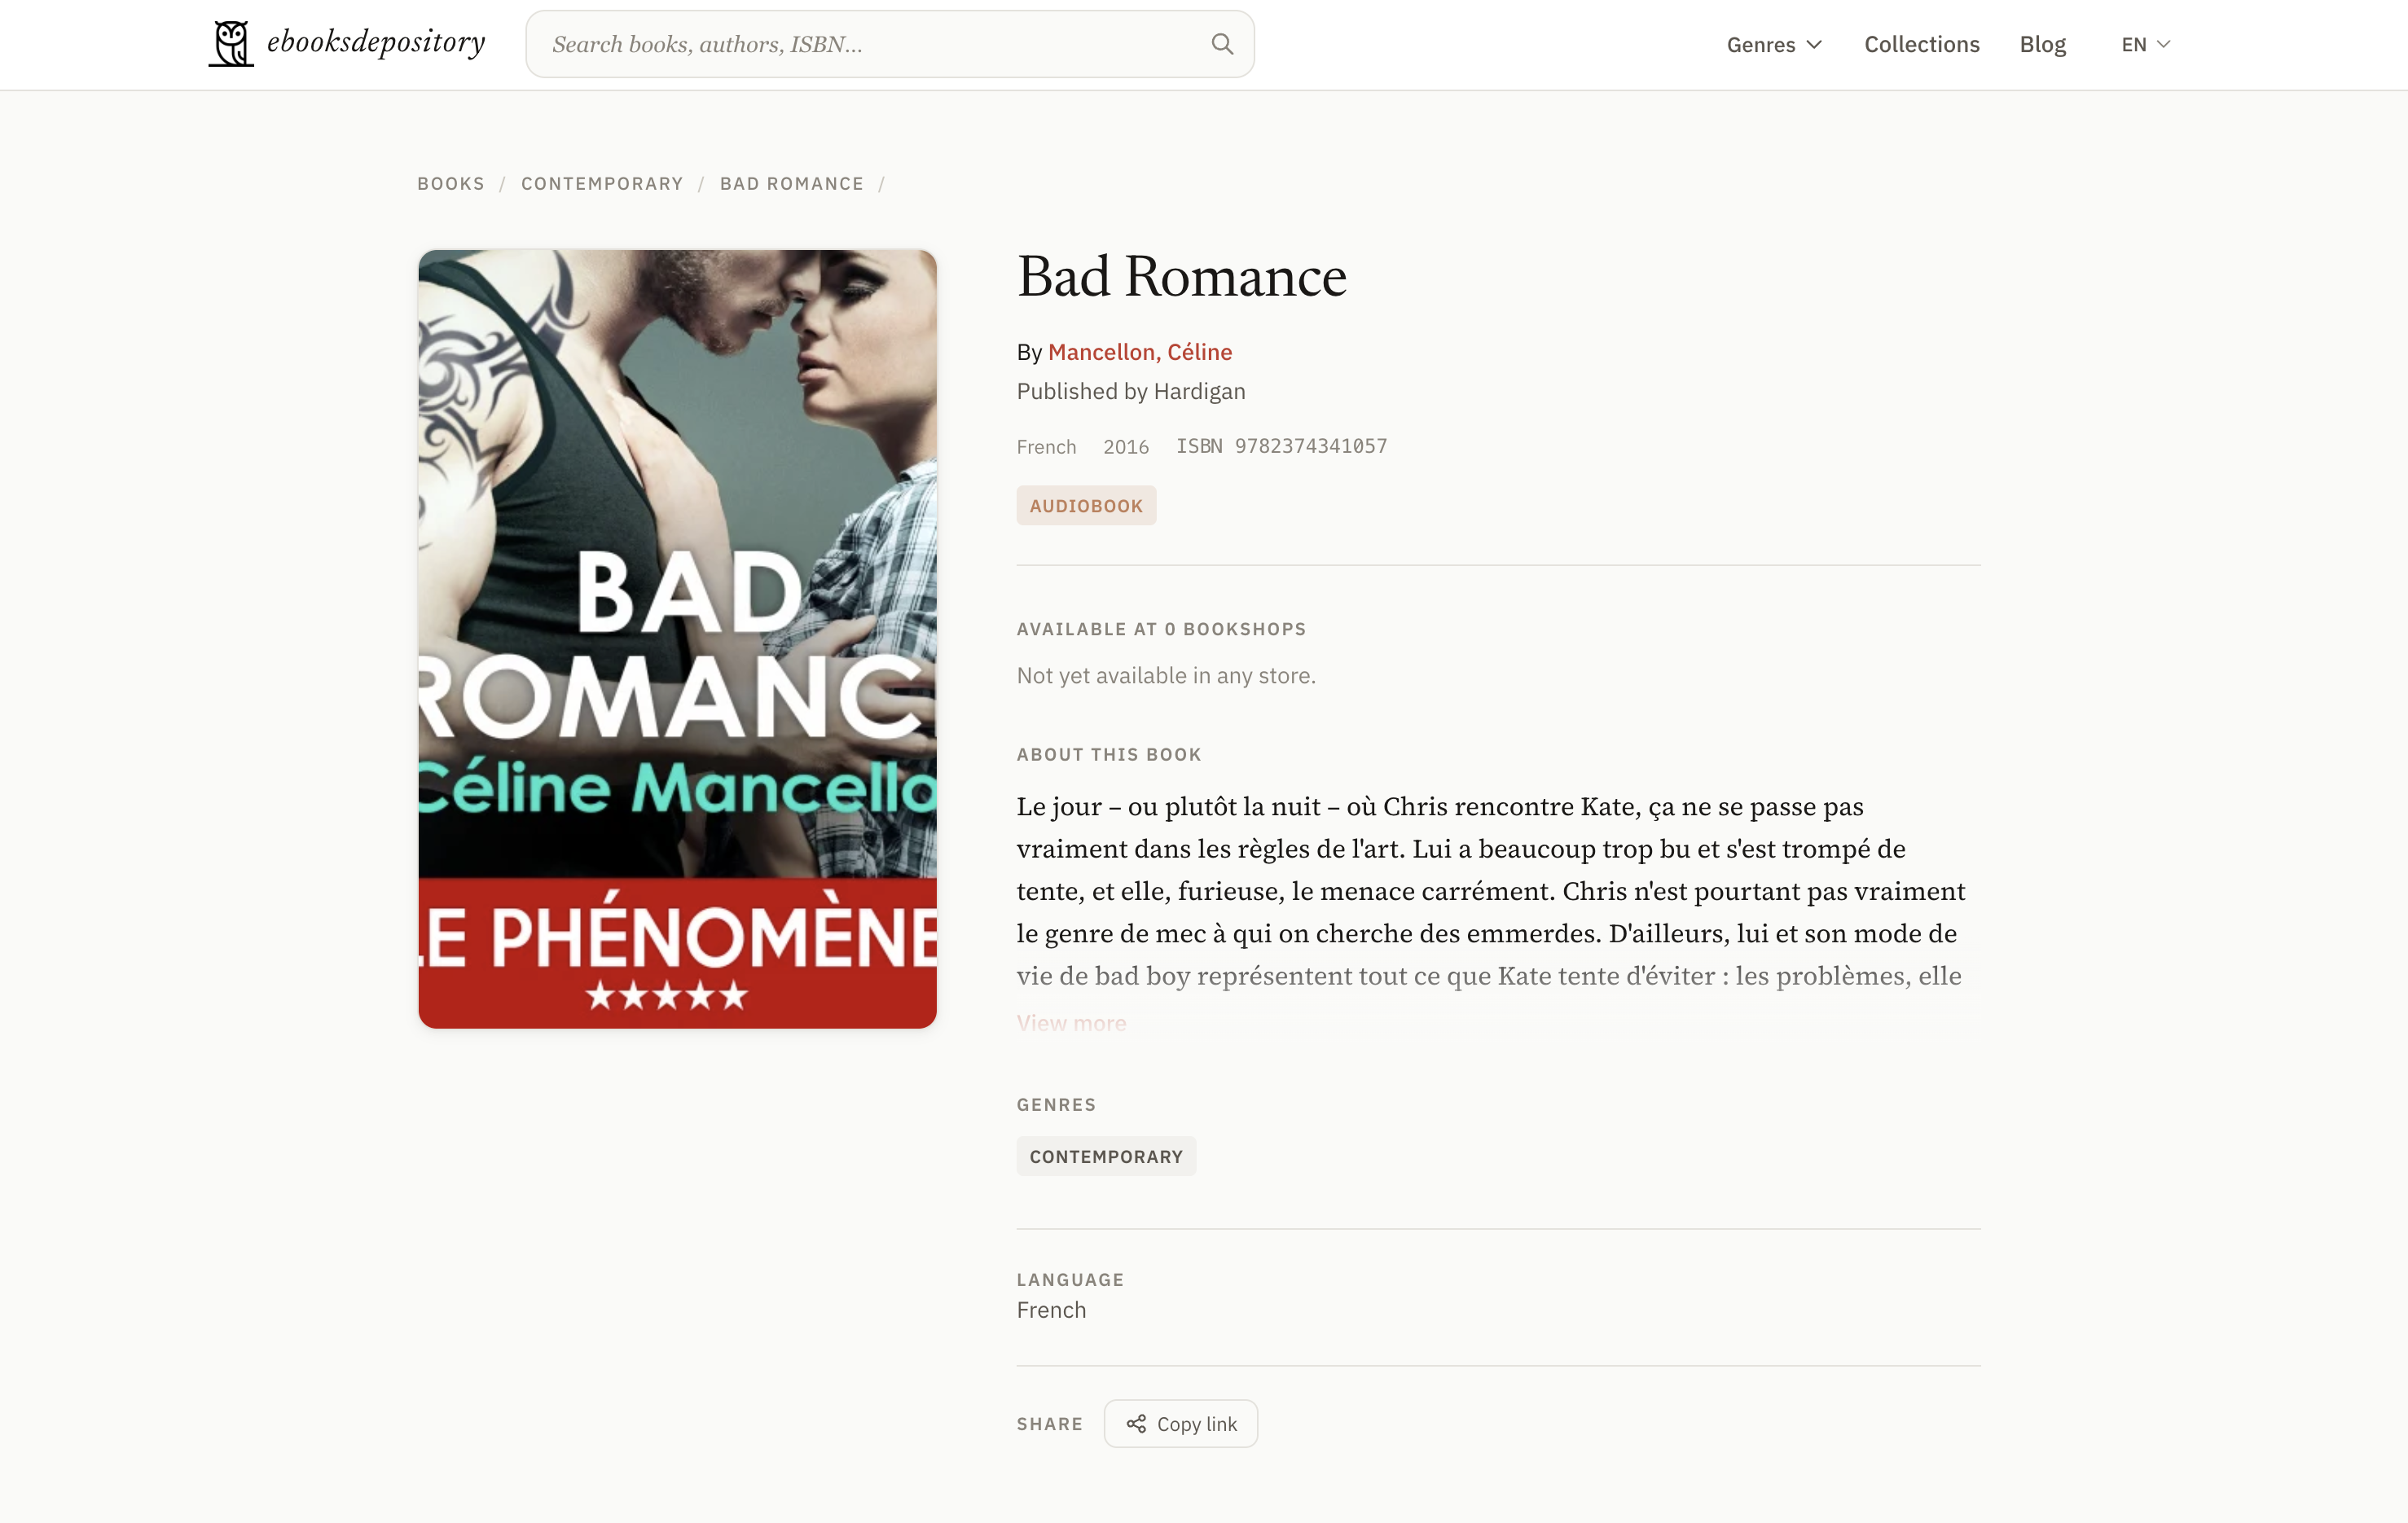Open the Contemporary breadcrumb link

click(x=602, y=184)
